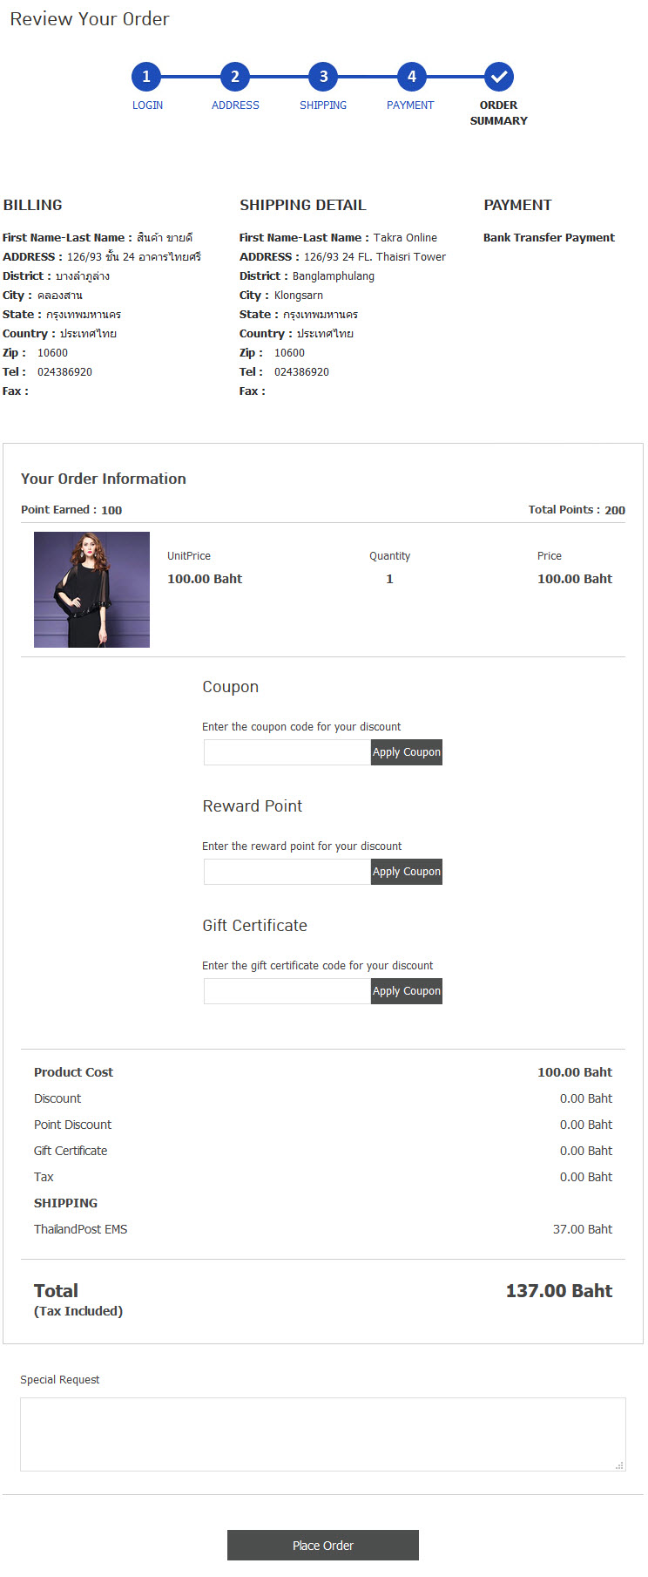Click the Order Summary checkmark circle
The image size is (648, 1577).
pos(499,77)
